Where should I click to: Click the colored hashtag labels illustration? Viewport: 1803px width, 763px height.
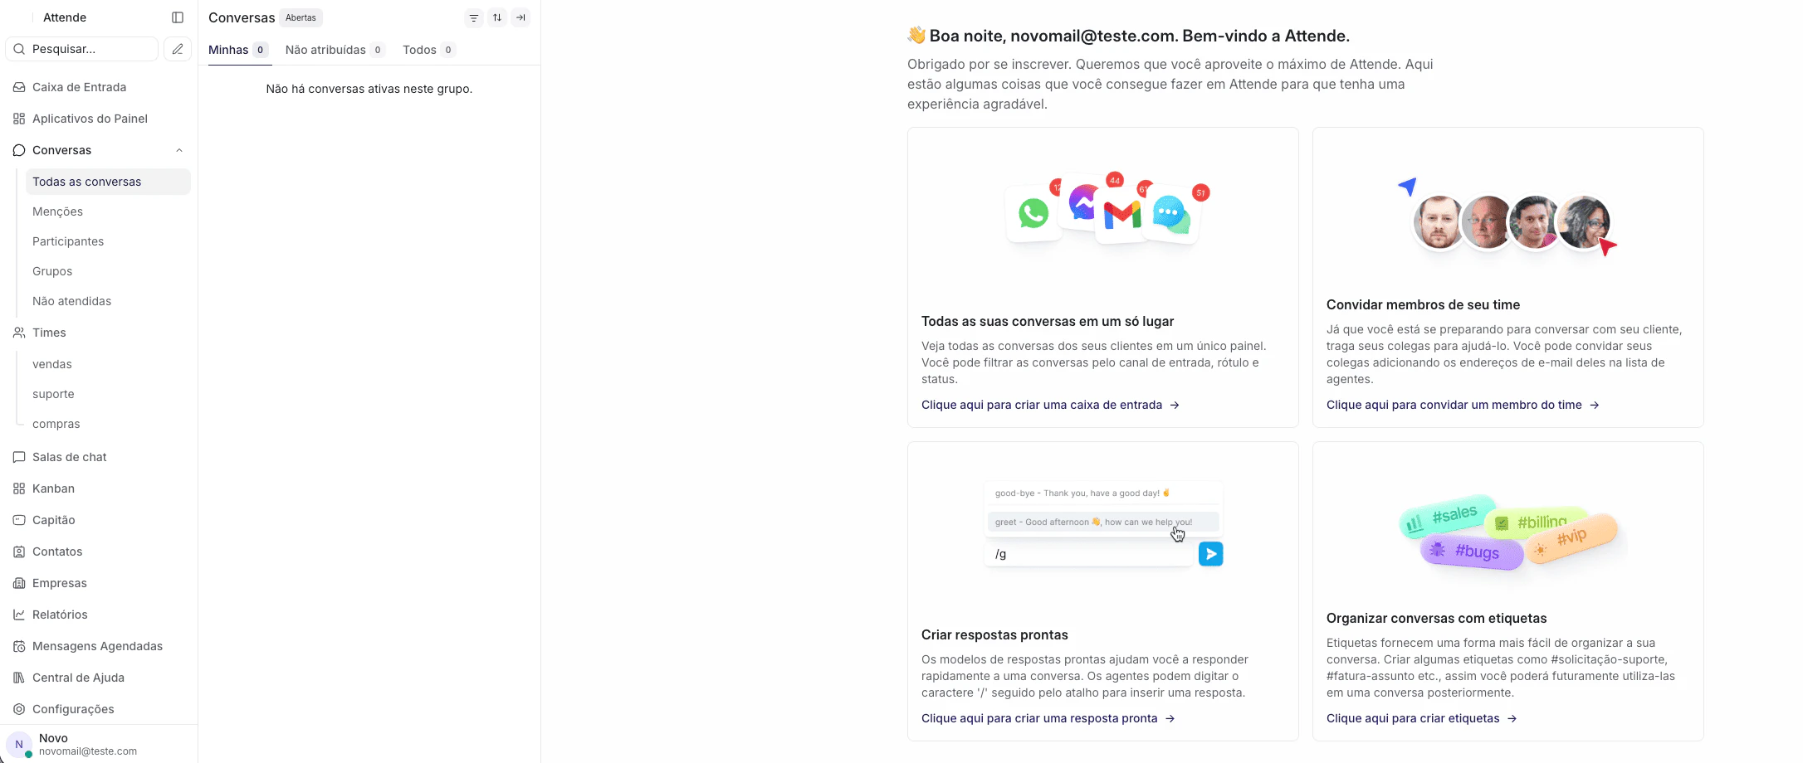point(1508,532)
